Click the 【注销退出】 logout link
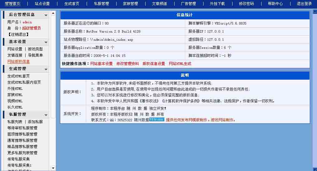Image resolution: width=317 pixels, height=171 pixels. pyautogui.click(x=17, y=34)
